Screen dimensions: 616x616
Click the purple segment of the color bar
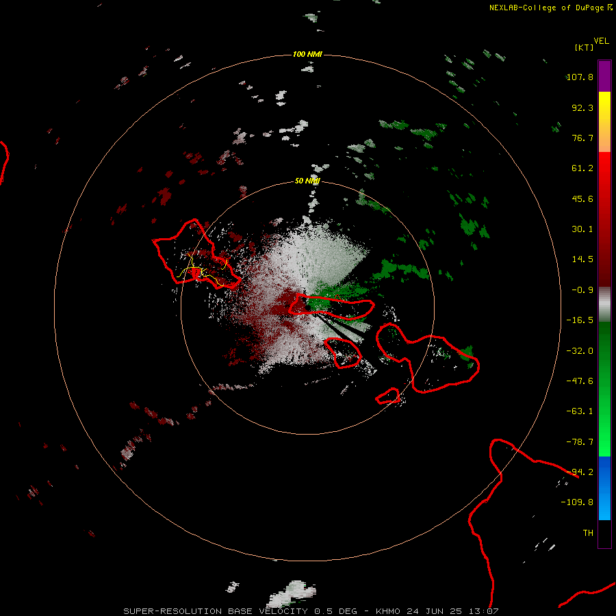[x=604, y=76]
